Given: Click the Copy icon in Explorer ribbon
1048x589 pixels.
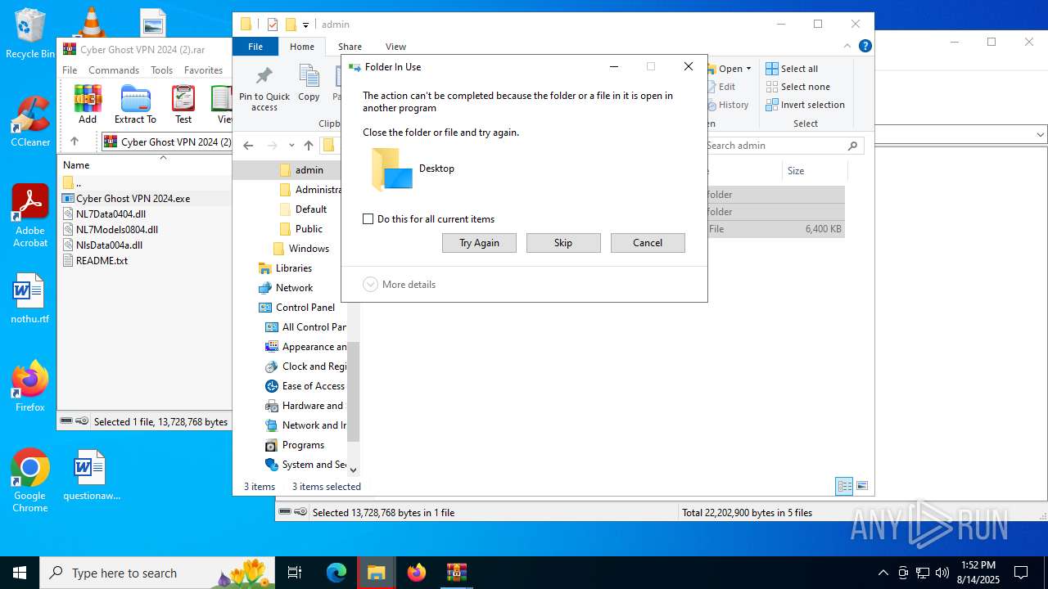Looking at the screenshot, I should pos(309,83).
